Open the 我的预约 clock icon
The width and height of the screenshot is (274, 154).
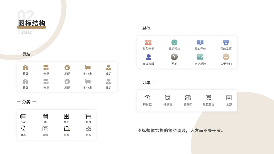[174, 42]
